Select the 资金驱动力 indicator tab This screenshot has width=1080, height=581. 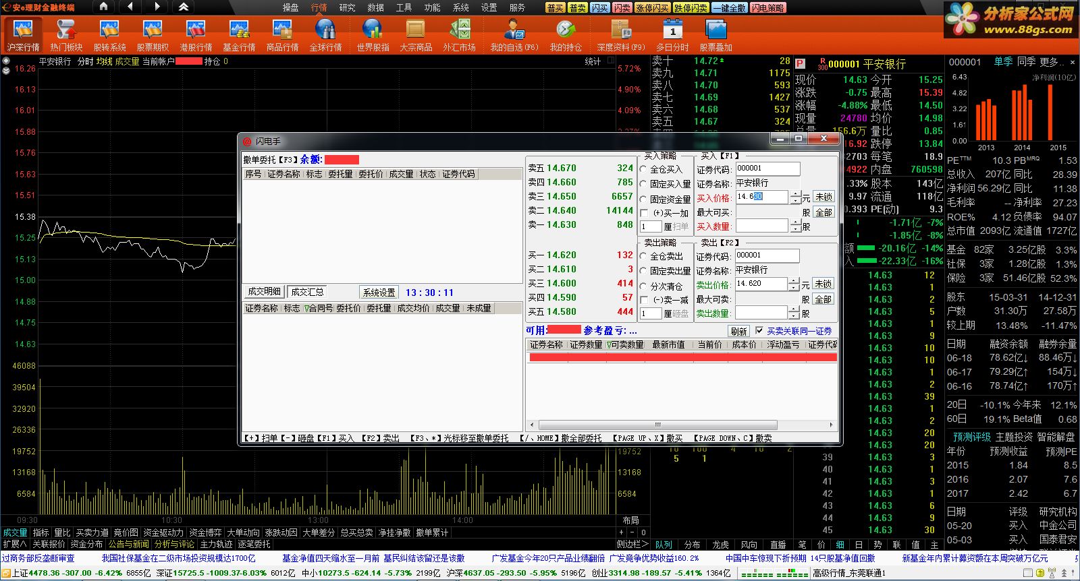coord(163,532)
